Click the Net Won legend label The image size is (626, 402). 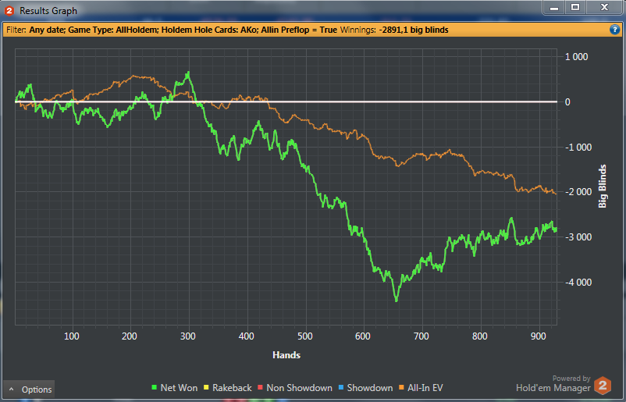pyautogui.click(x=179, y=388)
